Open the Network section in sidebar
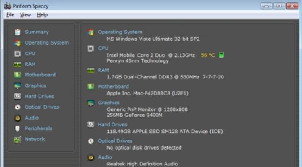 pos(35,139)
